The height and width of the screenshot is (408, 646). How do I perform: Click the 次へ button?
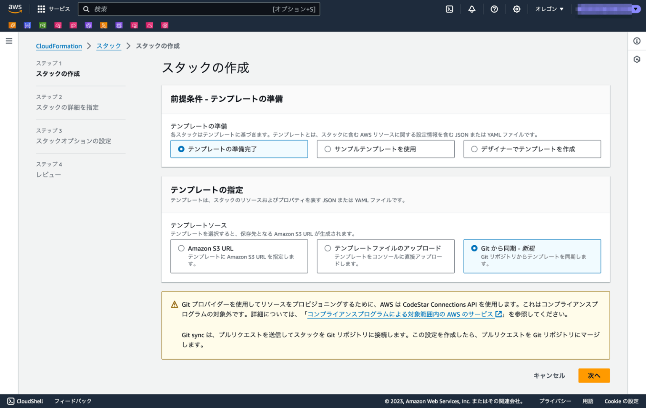coord(594,375)
